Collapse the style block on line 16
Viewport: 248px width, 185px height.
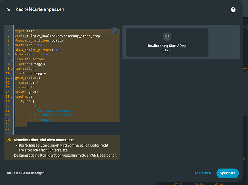(x=12, y=101)
